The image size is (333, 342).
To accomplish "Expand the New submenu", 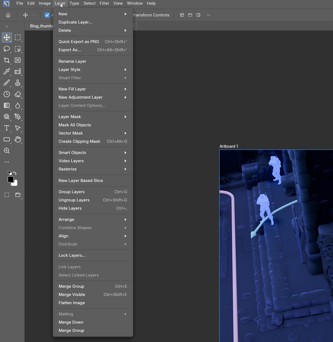I will click(93, 14).
